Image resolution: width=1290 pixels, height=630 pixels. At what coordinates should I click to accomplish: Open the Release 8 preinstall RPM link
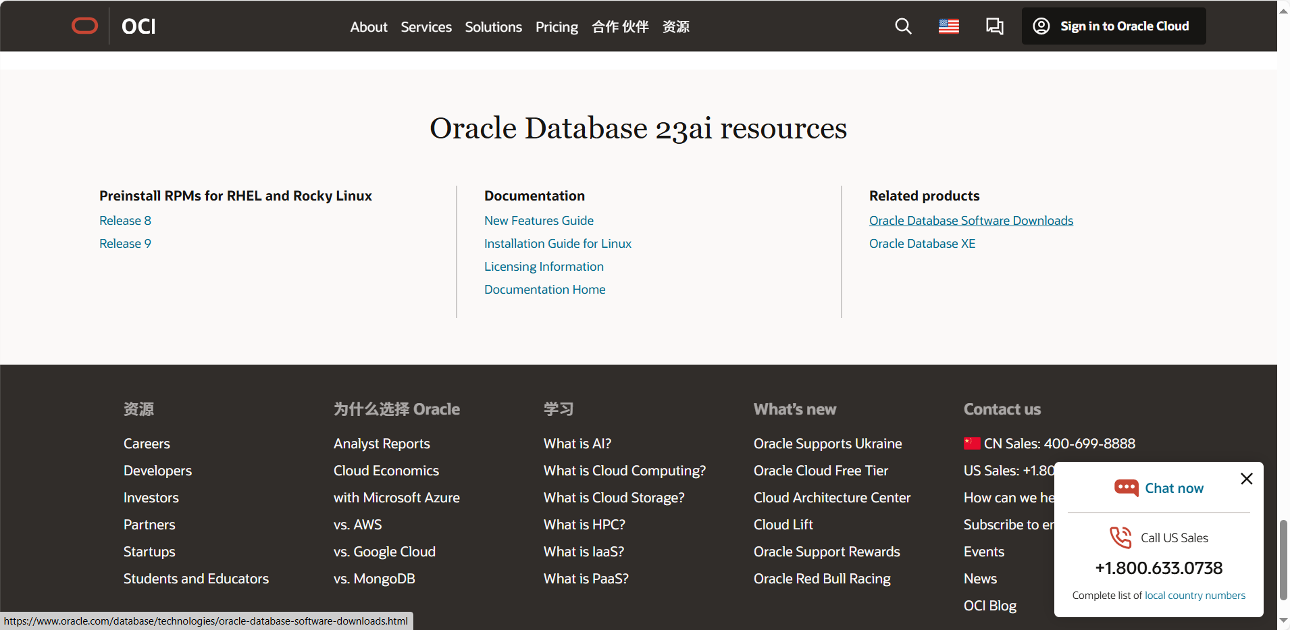(x=125, y=221)
